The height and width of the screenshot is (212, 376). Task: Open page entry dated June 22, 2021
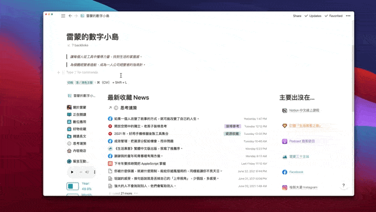(x=187, y=171)
